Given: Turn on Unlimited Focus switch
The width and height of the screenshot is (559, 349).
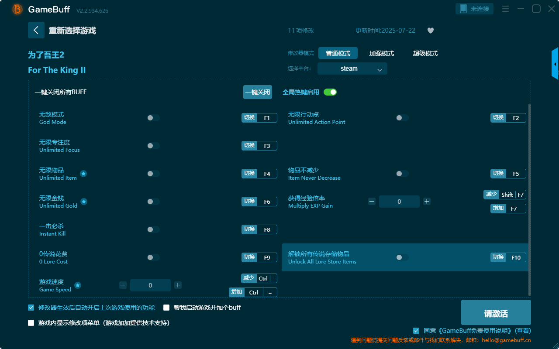Looking at the screenshot, I should click(153, 146).
